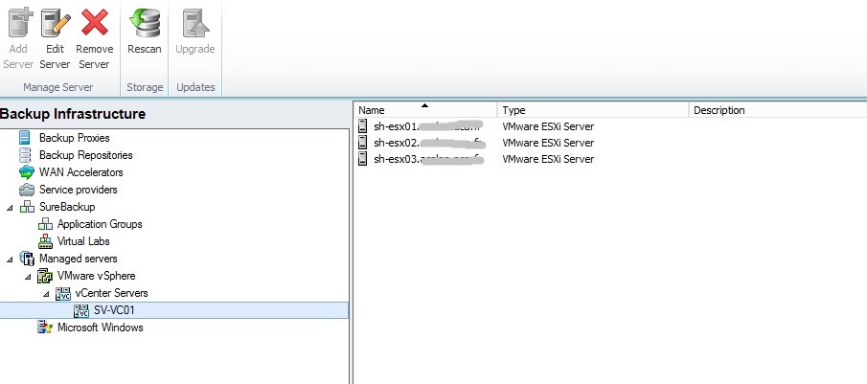Click the WAN Accelerators cloud icon
Viewport: 867px width, 384px height.
[x=27, y=172]
